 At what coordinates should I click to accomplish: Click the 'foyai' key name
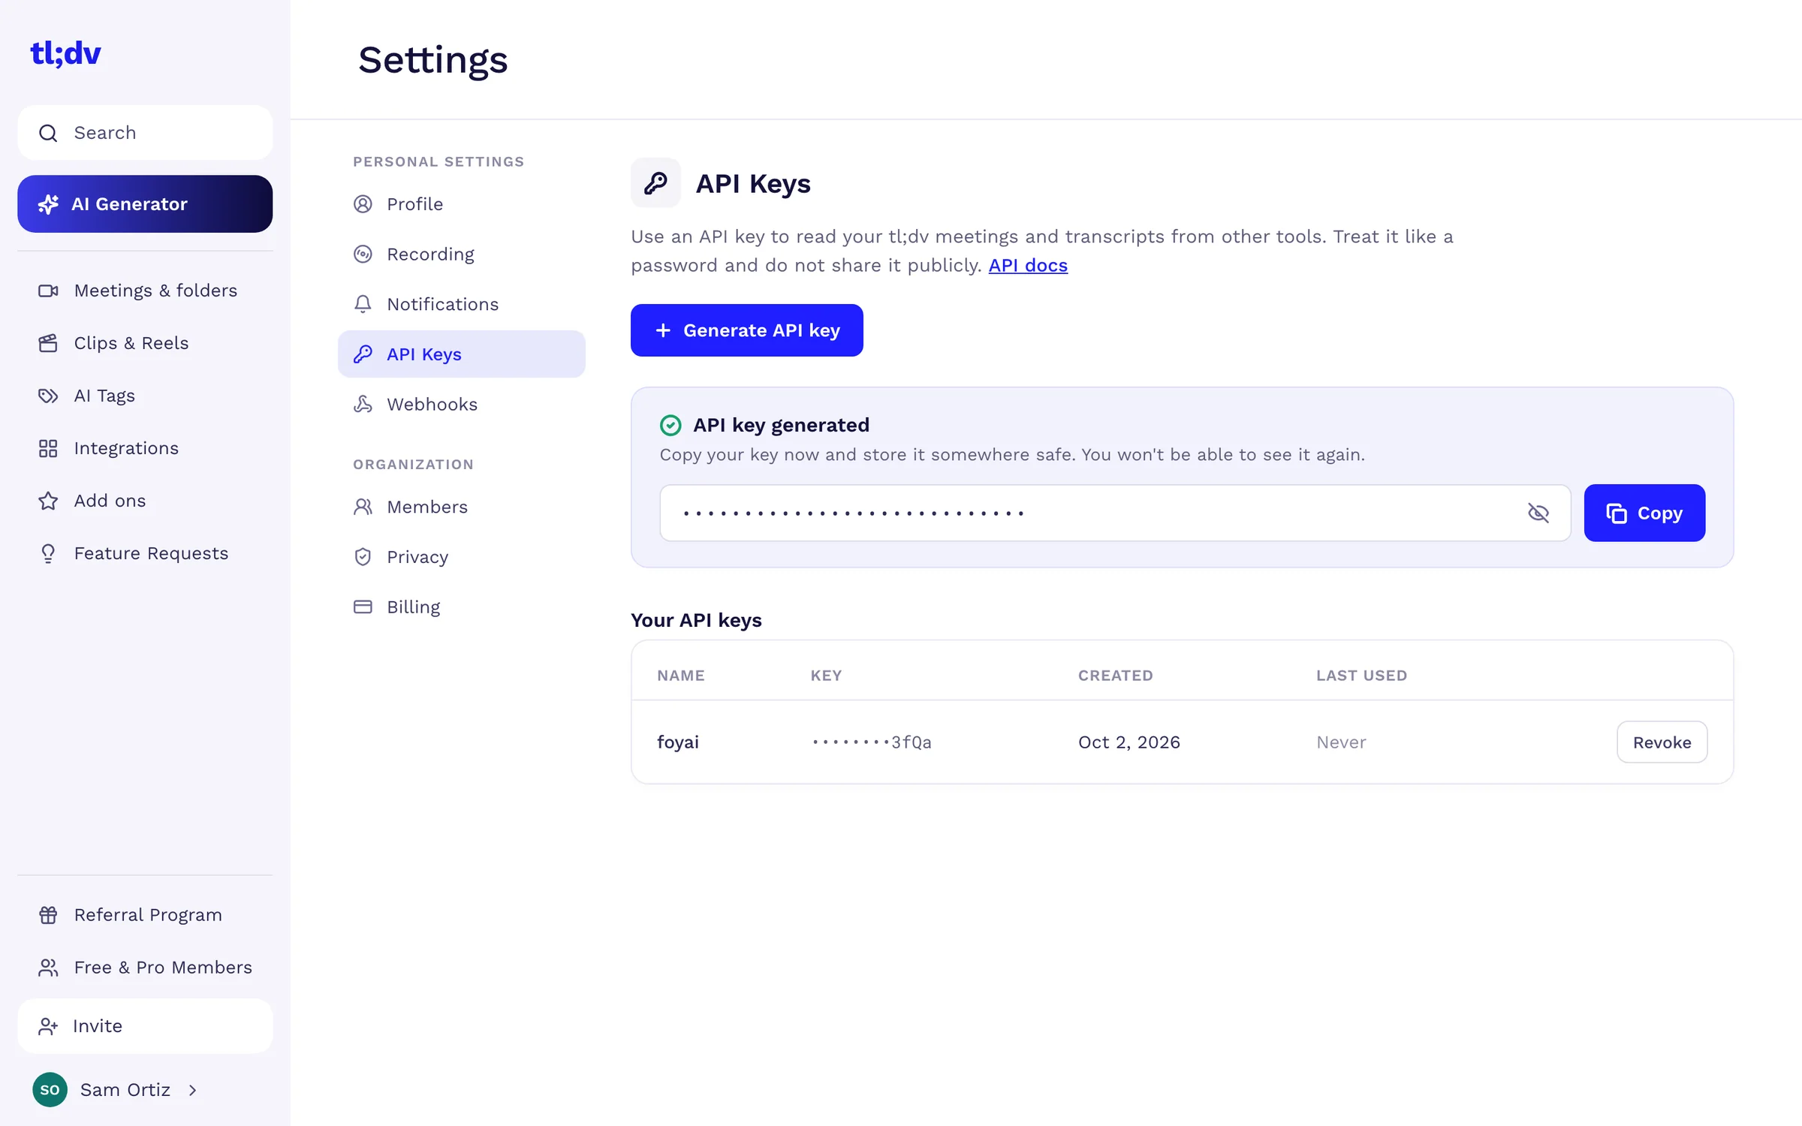tap(678, 742)
